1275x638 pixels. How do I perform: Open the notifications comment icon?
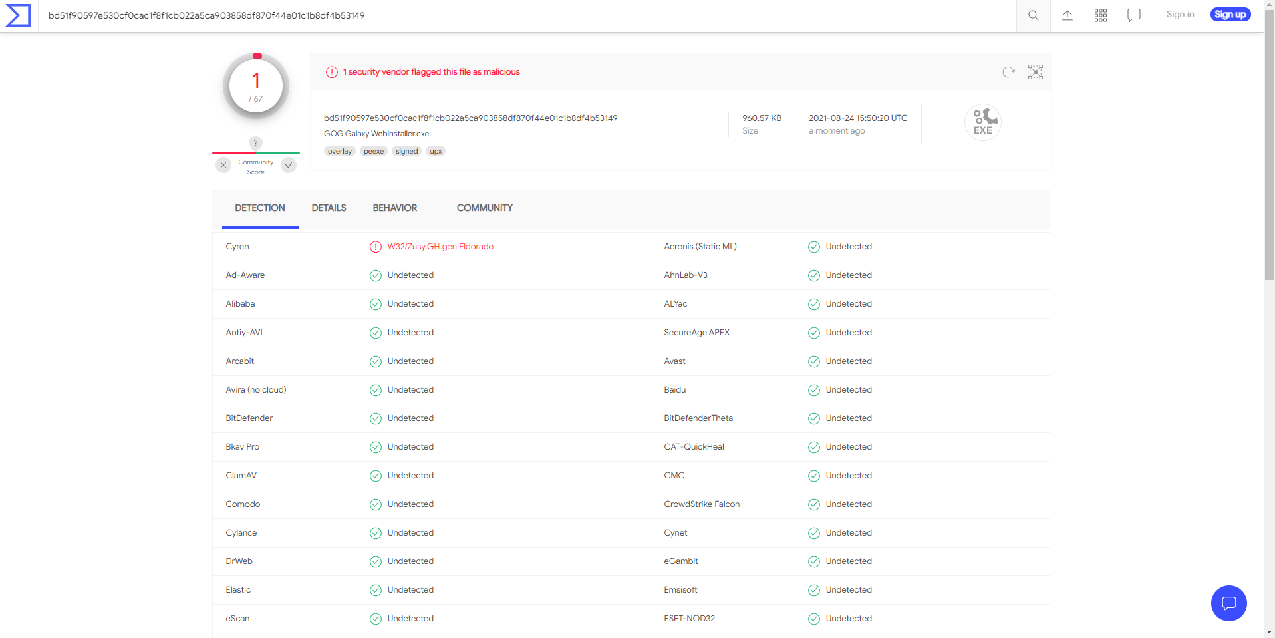point(1133,15)
